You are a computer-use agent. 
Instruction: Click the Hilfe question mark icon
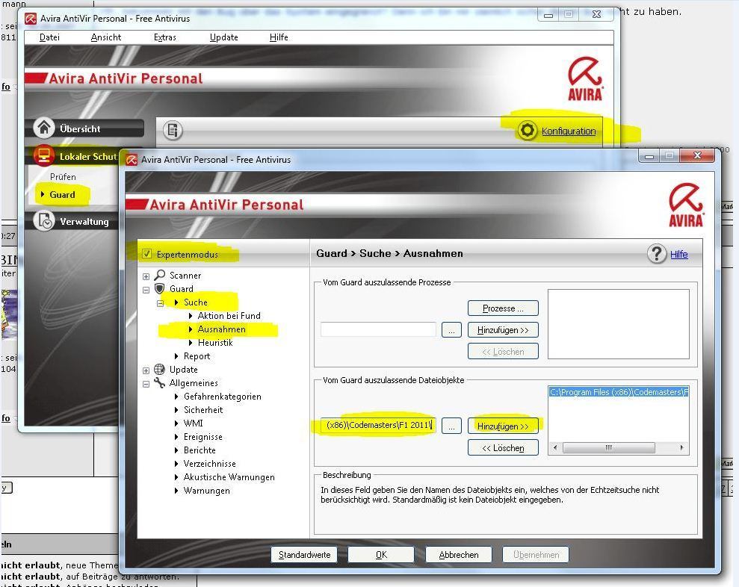(x=657, y=253)
